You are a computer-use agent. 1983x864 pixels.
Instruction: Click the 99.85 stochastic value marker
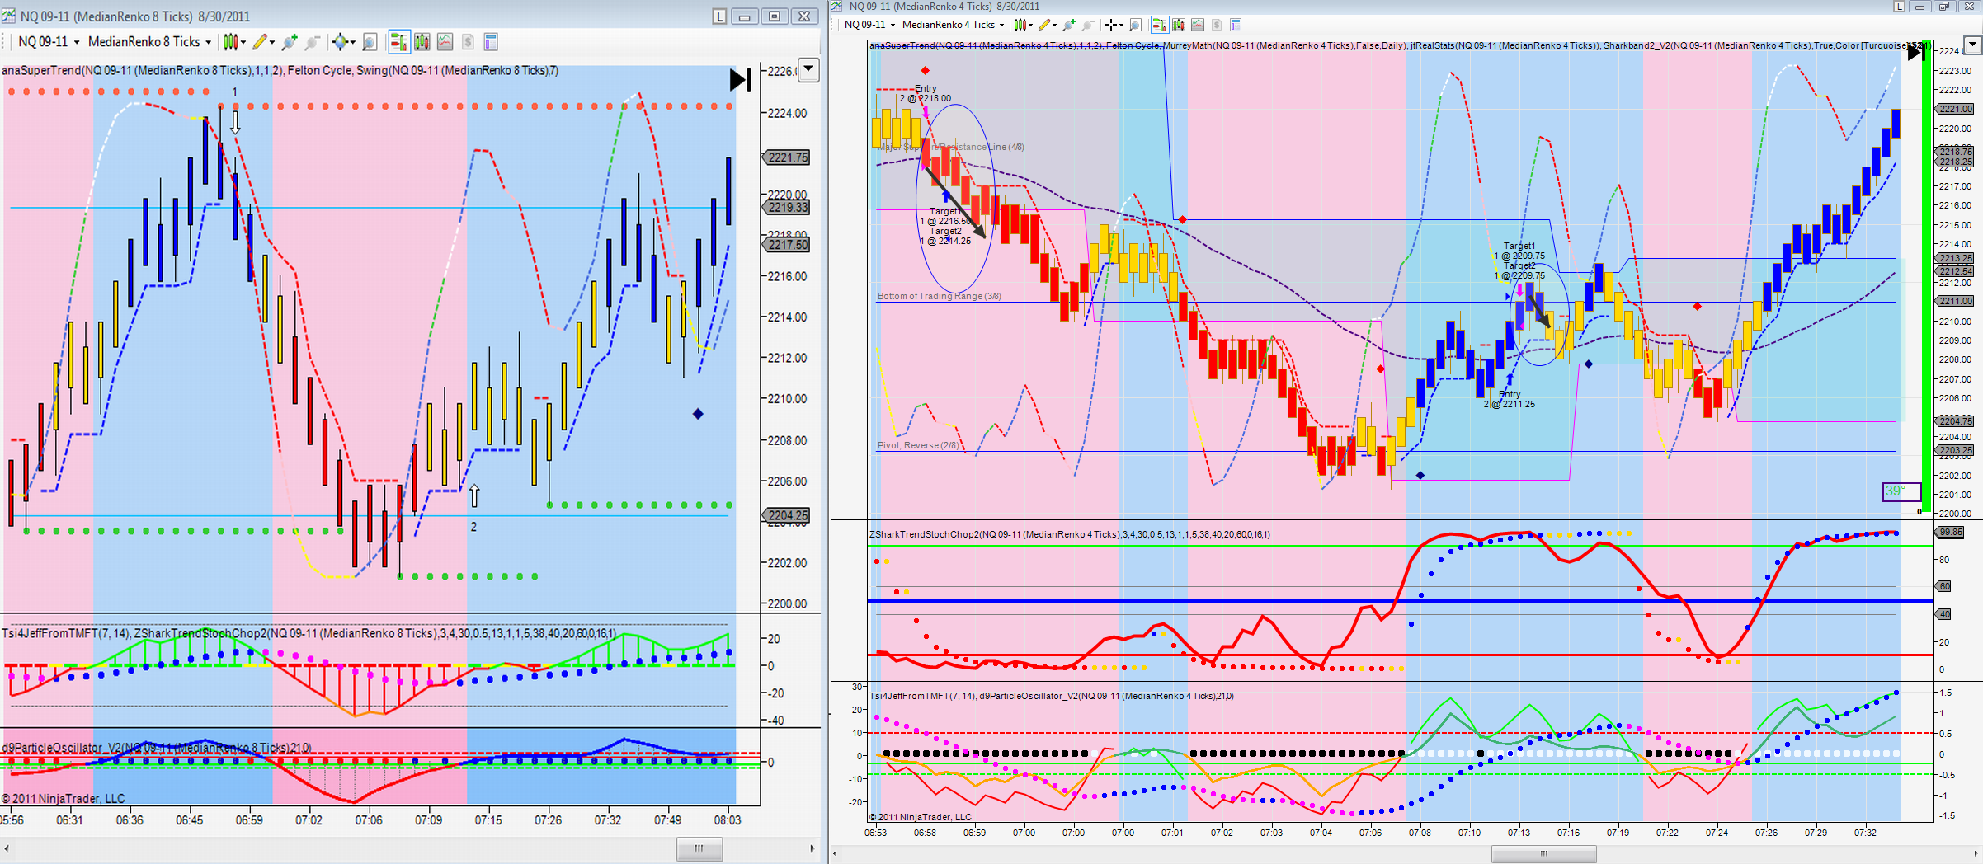point(1951,533)
